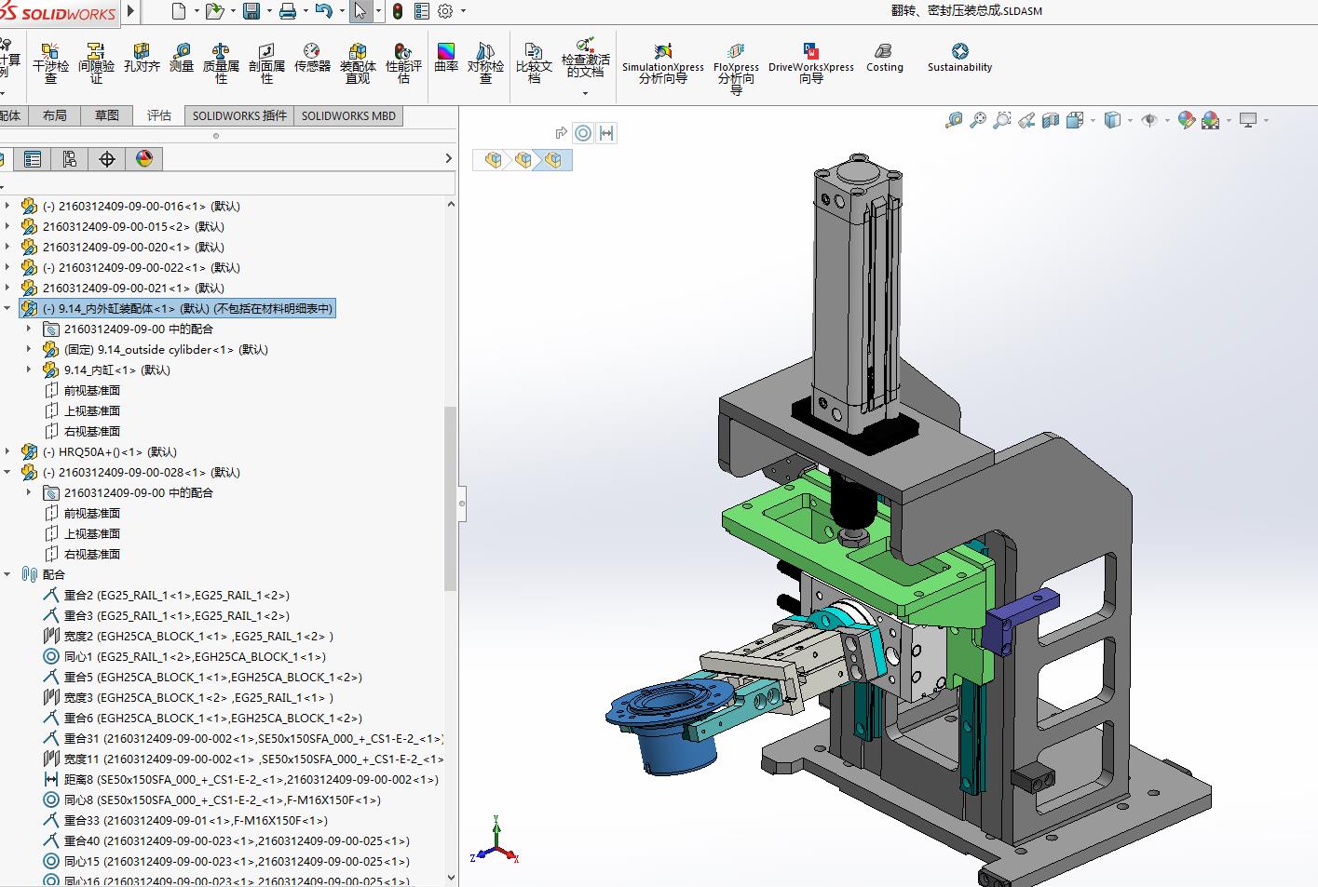Image resolution: width=1318 pixels, height=887 pixels.
Task: Toggle the section view in the view toolbar
Action: pyautogui.click(x=1051, y=120)
